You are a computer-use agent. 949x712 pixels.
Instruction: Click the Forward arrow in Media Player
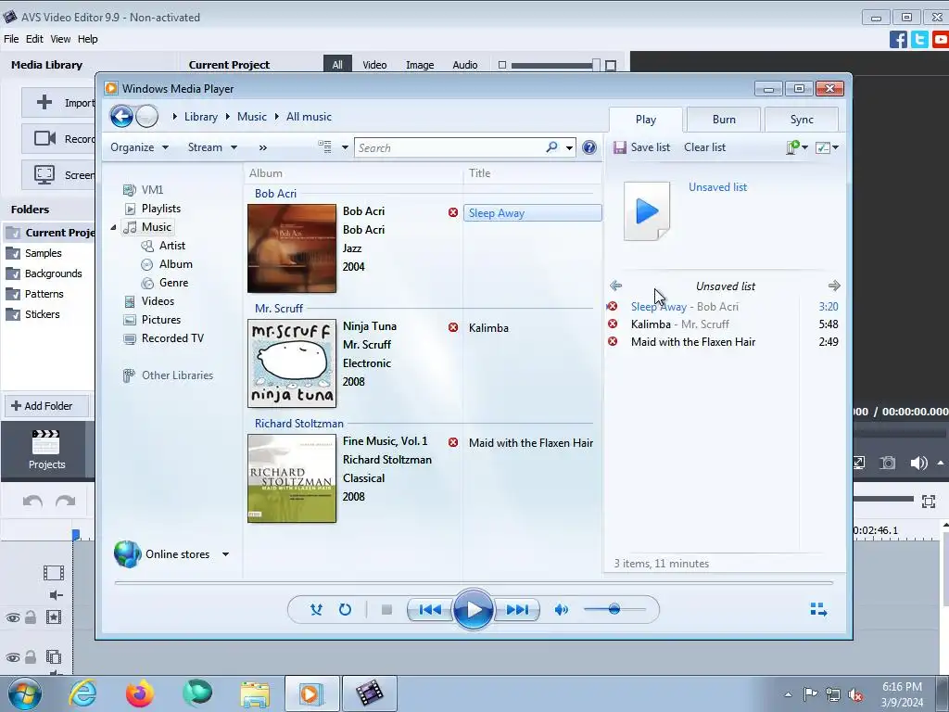(x=147, y=116)
